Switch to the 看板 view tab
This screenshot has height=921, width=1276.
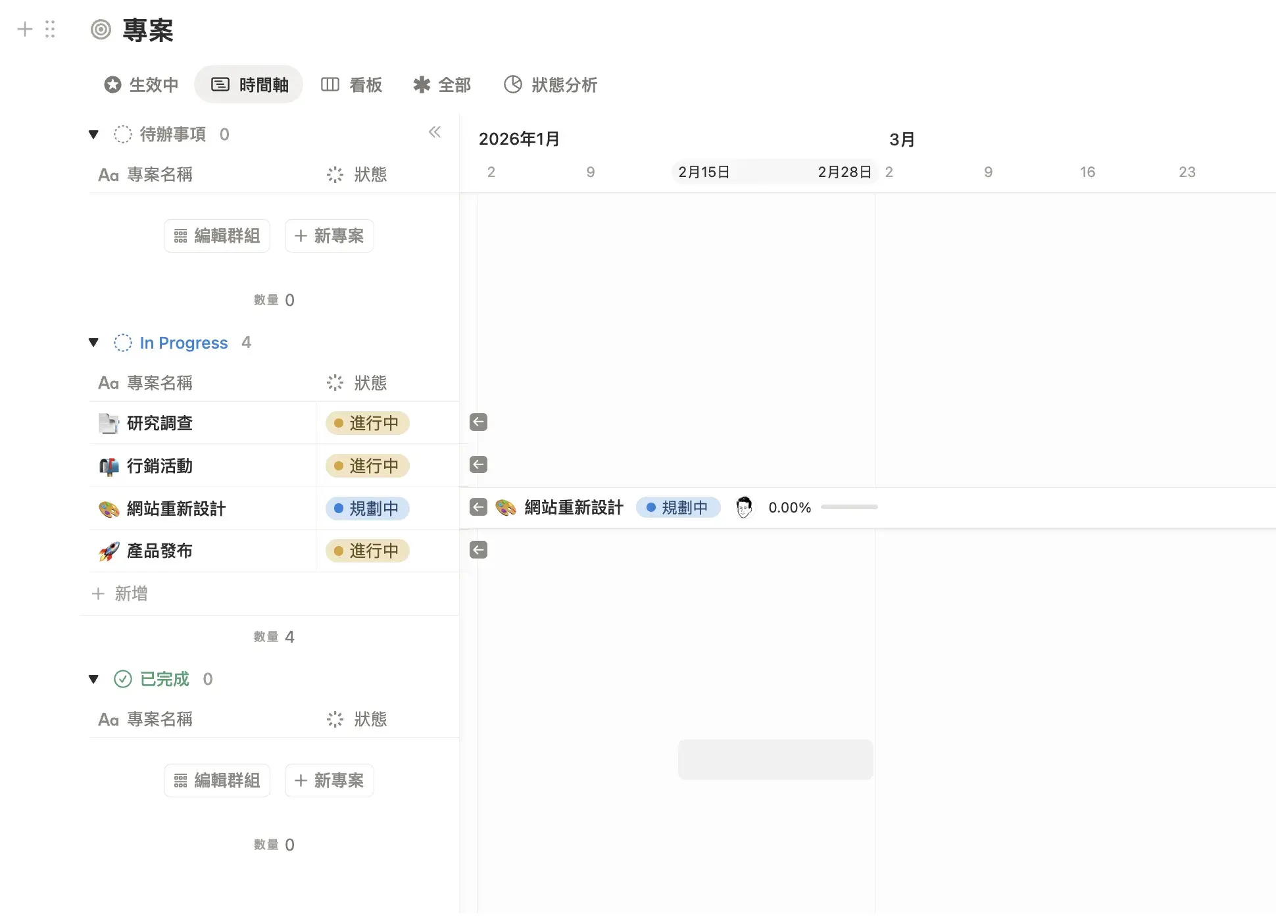(x=353, y=84)
